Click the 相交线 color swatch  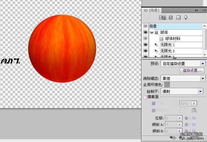tap(183, 110)
